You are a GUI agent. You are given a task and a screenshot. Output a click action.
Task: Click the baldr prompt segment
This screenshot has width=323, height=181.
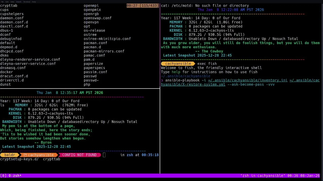(10, 155)
